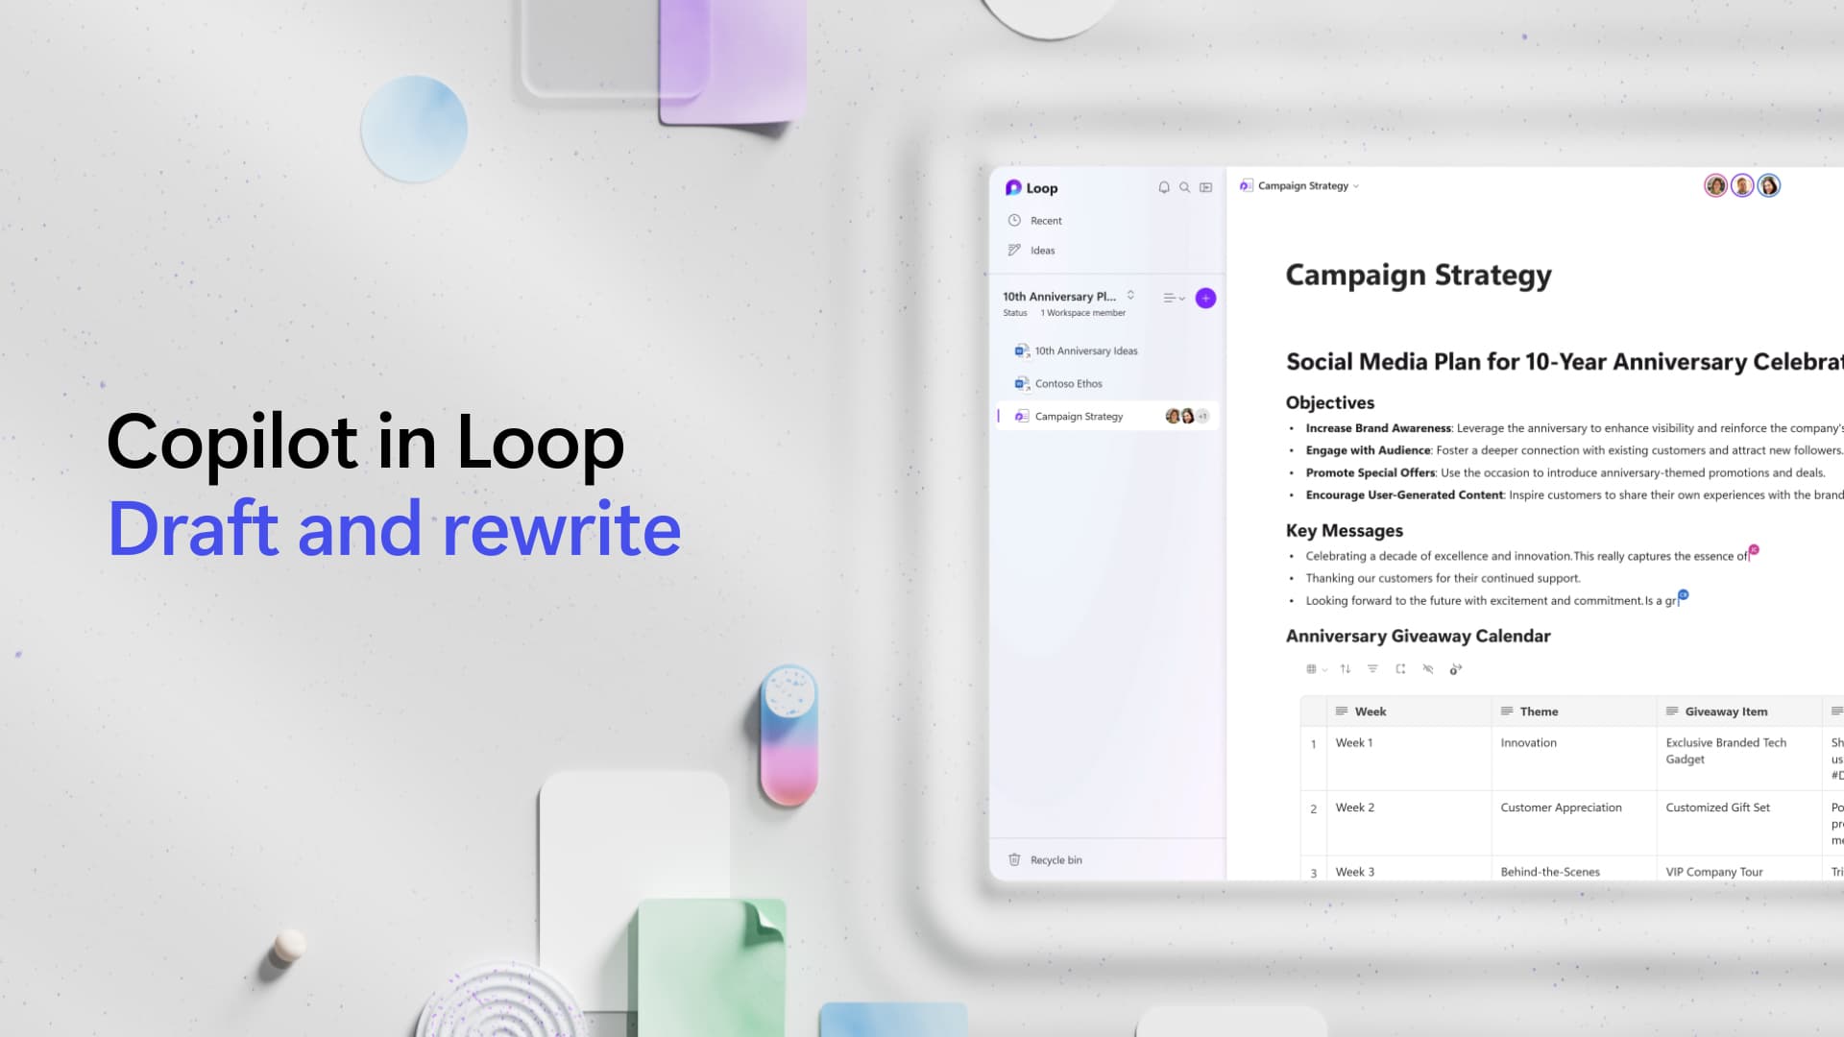Expand the 10th Anniversary Pl. workspace
Screen dimensions: 1844x1037
coord(1131,295)
